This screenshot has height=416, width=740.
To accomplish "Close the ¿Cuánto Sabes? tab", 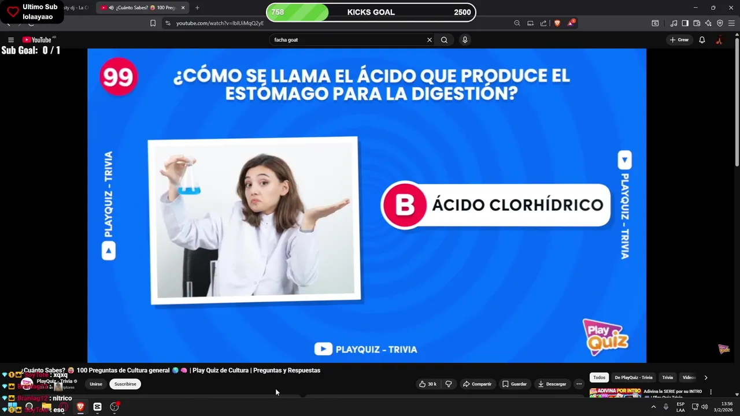I will coord(183,8).
